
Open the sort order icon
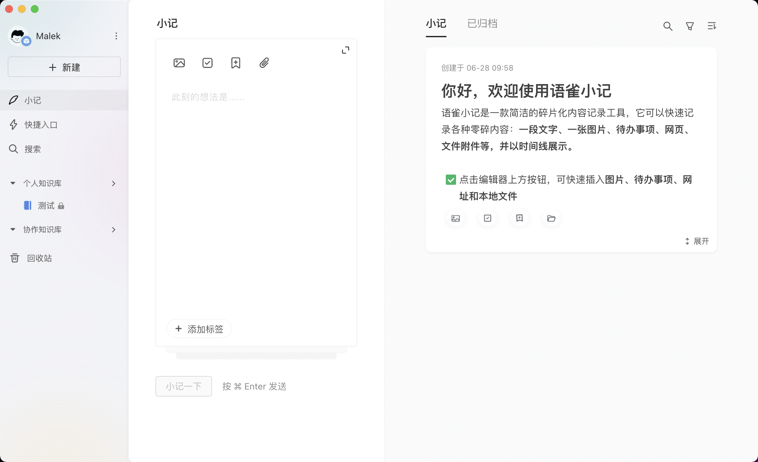[x=712, y=26]
